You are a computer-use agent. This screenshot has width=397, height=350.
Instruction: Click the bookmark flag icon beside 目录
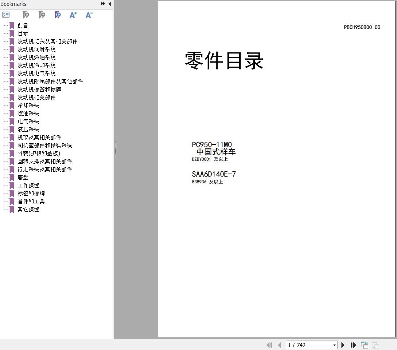[12, 33]
